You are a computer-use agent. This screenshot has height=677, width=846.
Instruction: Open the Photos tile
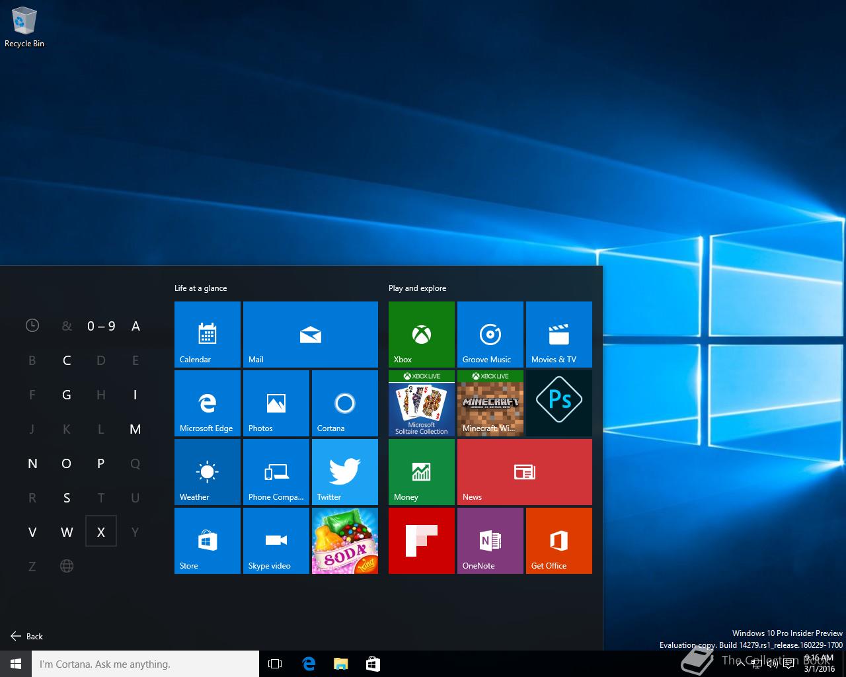pyautogui.click(x=276, y=403)
